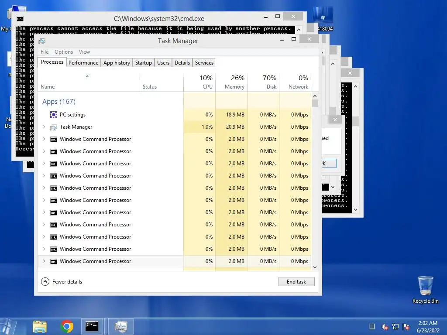Open the Start button
447x335 pixels.
coord(9,326)
